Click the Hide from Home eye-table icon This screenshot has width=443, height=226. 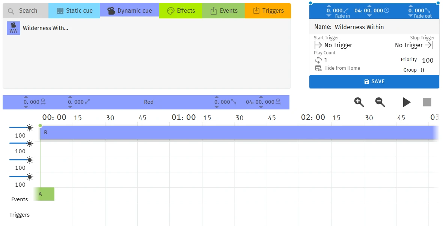coord(318,68)
